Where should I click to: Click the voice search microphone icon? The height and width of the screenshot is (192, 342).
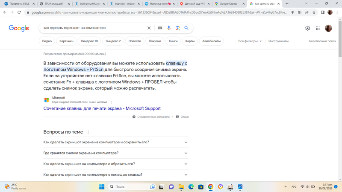tap(169, 28)
